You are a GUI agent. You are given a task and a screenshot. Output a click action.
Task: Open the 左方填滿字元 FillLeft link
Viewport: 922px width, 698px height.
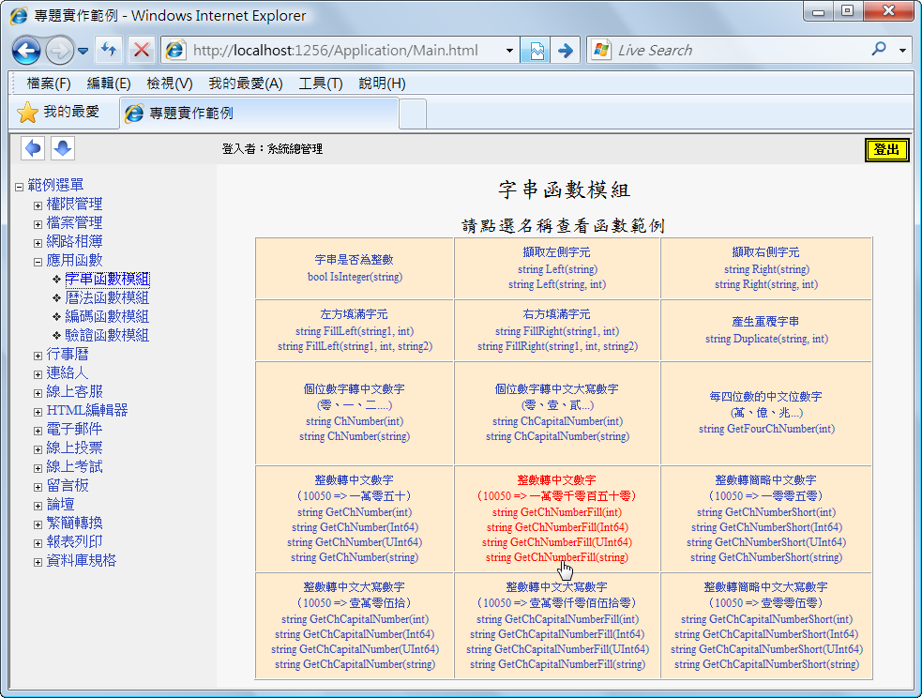[355, 330]
